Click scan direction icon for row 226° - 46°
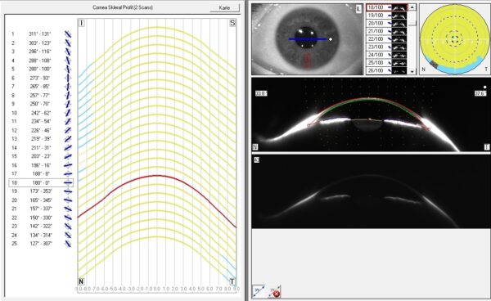The image size is (491, 301). 68,130
